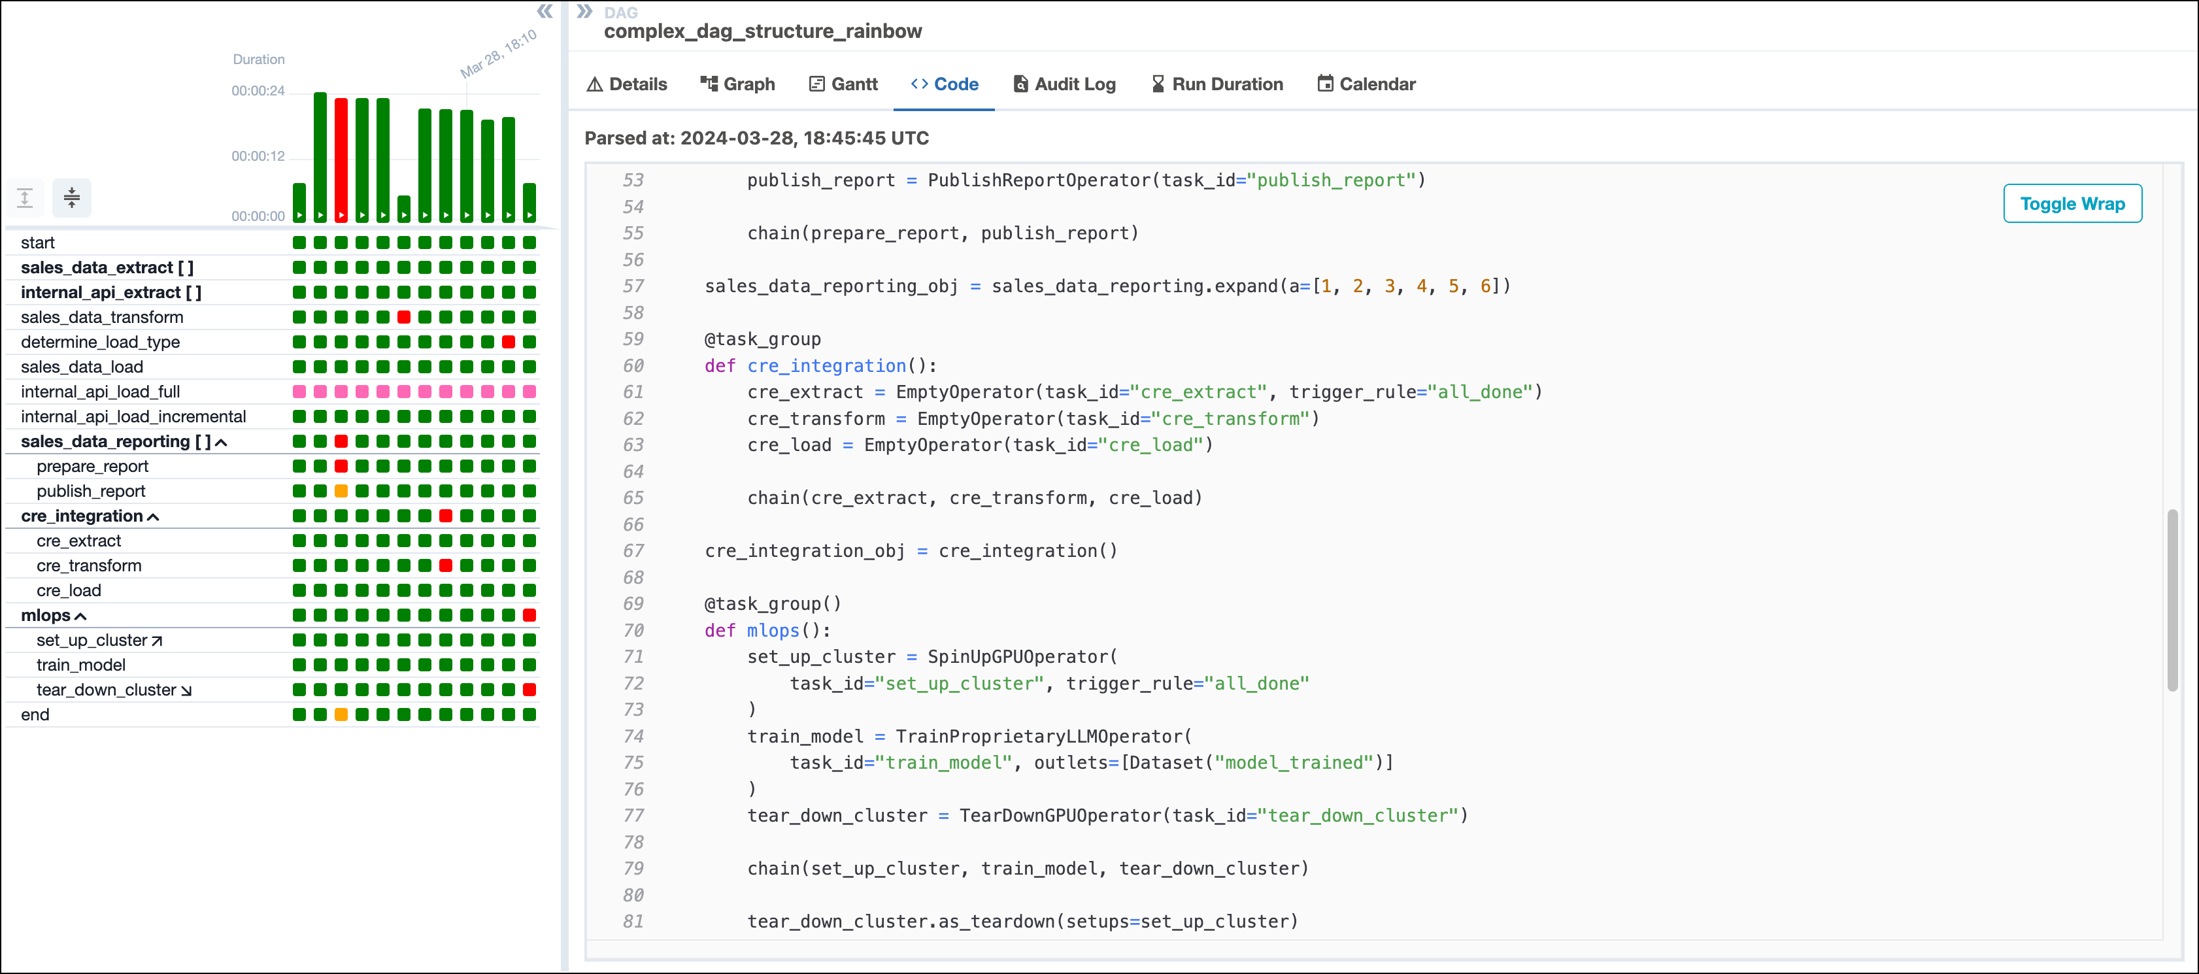Viewport: 2199px width, 974px height.
Task: Expand the sales_data_reporting task group
Action: click(x=223, y=441)
